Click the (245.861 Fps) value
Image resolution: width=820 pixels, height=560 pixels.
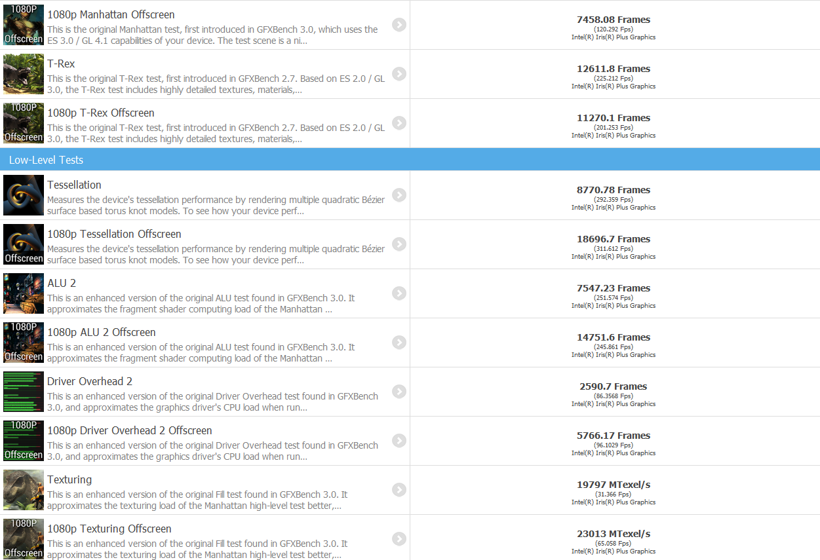[x=614, y=347]
